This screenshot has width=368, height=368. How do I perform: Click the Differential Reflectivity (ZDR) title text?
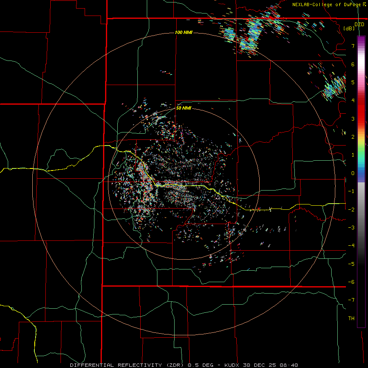coord(128,365)
